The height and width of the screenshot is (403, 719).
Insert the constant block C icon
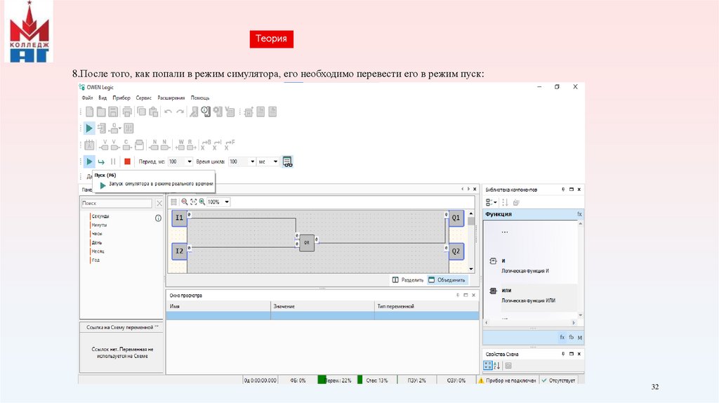click(x=126, y=145)
